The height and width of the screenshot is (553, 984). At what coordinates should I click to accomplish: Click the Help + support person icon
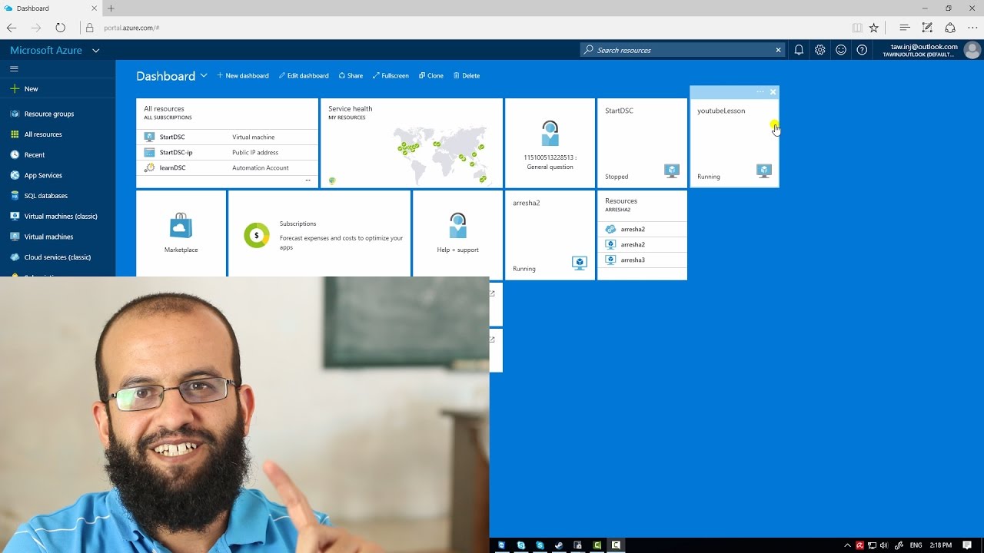[457, 226]
